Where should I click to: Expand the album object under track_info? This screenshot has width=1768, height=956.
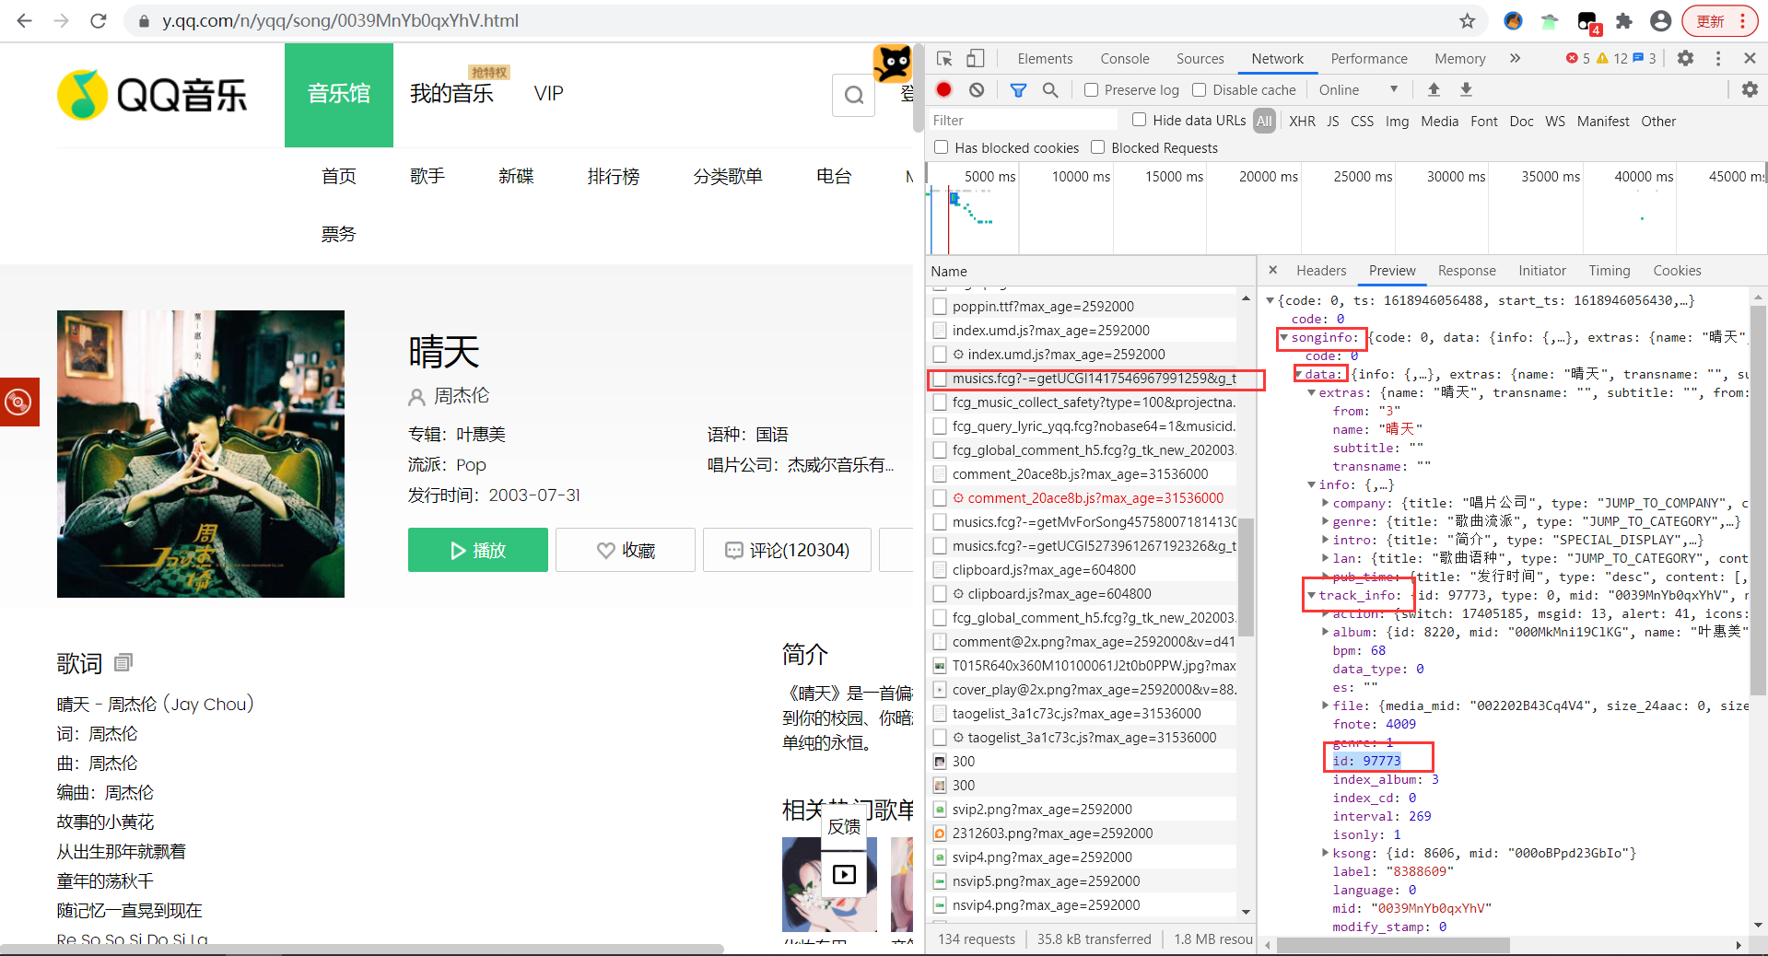click(x=1325, y=632)
